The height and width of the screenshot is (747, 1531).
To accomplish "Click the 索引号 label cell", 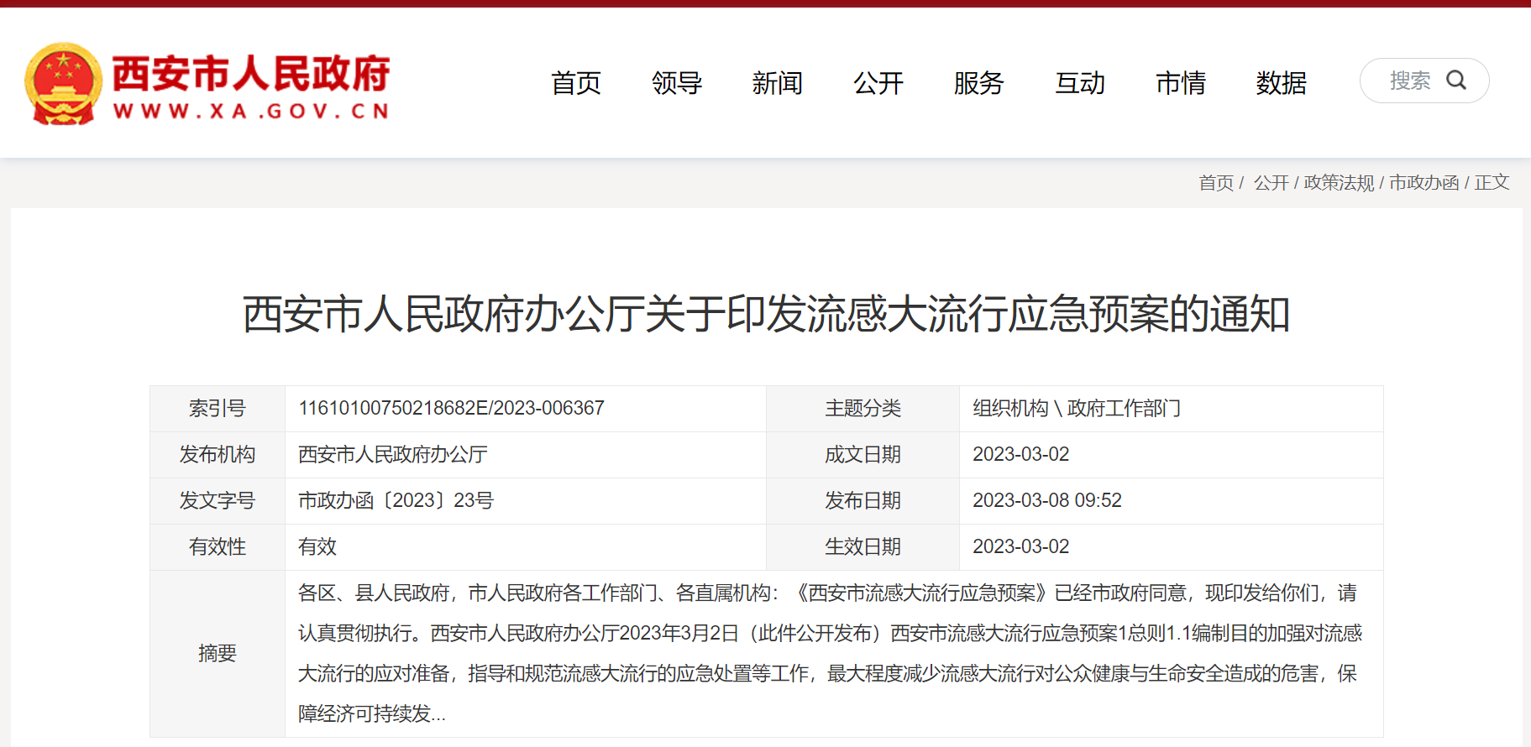I will (x=218, y=409).
